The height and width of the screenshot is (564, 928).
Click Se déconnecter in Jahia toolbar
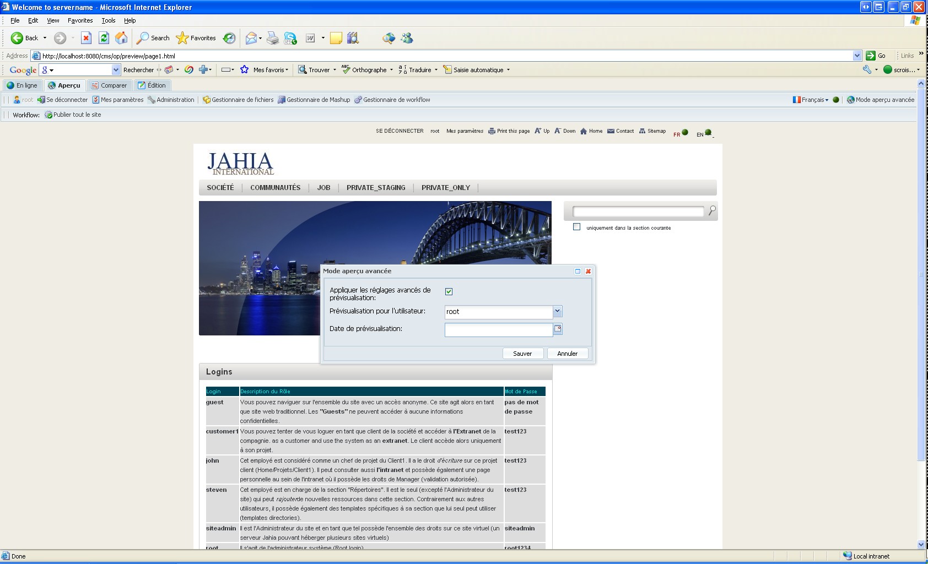pyautogui.click(x=62, y=100)
